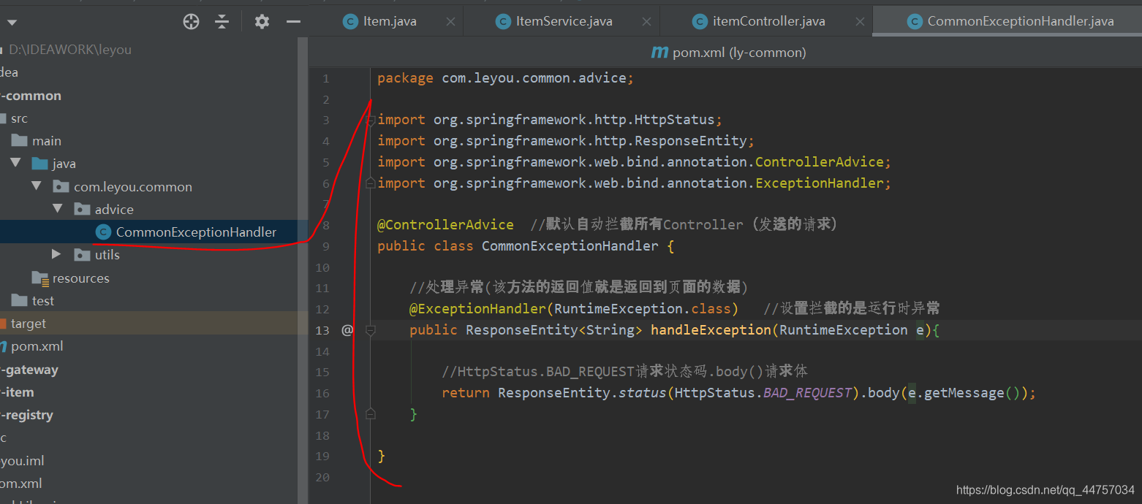
Task: Select pom.xml under ly-common in tree
Action: pyautogui.click(x=37, y=346)
